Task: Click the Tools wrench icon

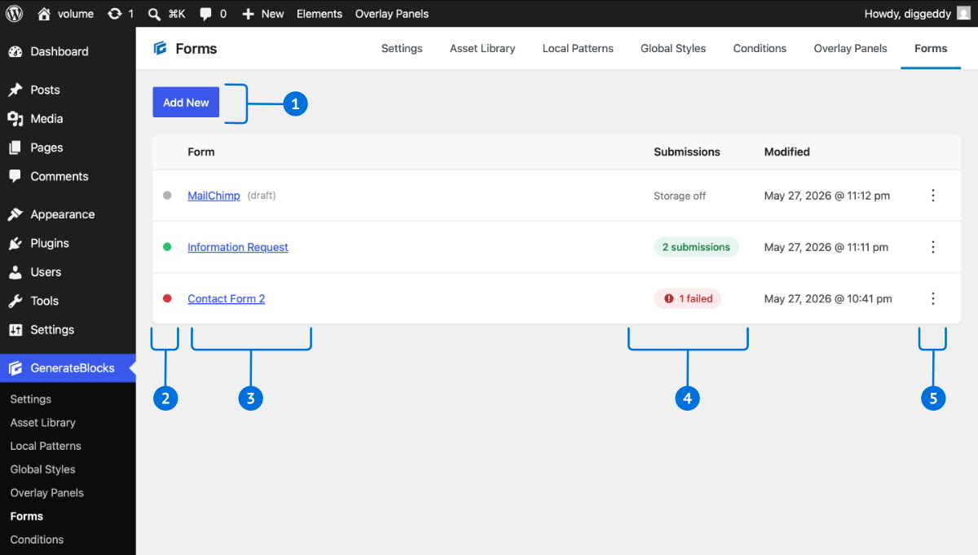Action: click(x=15, y=301)
